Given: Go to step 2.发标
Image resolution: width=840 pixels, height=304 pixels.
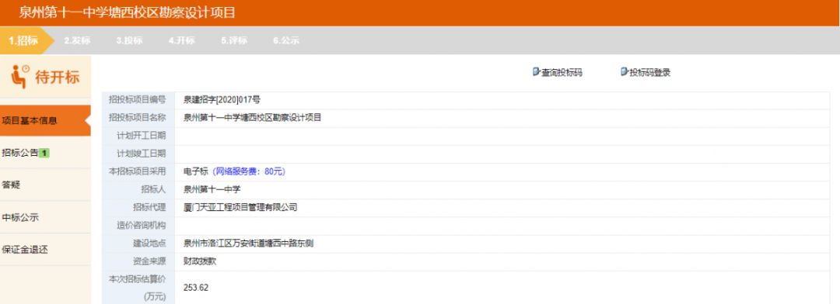Looking at the screenshot, I should 77,41.
